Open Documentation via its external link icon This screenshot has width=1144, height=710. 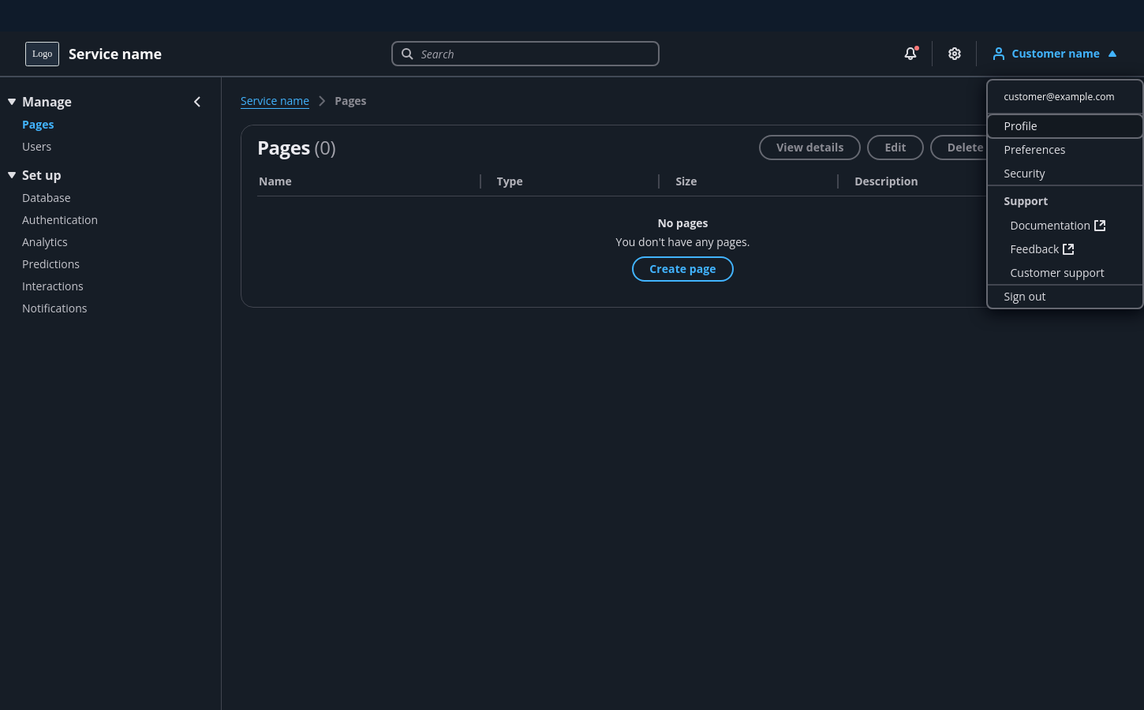point(1100,225)
